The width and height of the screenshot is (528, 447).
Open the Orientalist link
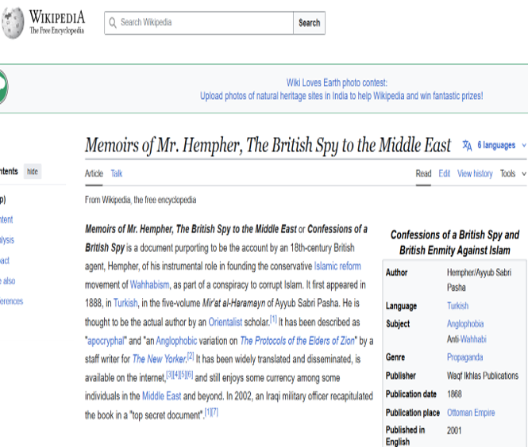225,322
